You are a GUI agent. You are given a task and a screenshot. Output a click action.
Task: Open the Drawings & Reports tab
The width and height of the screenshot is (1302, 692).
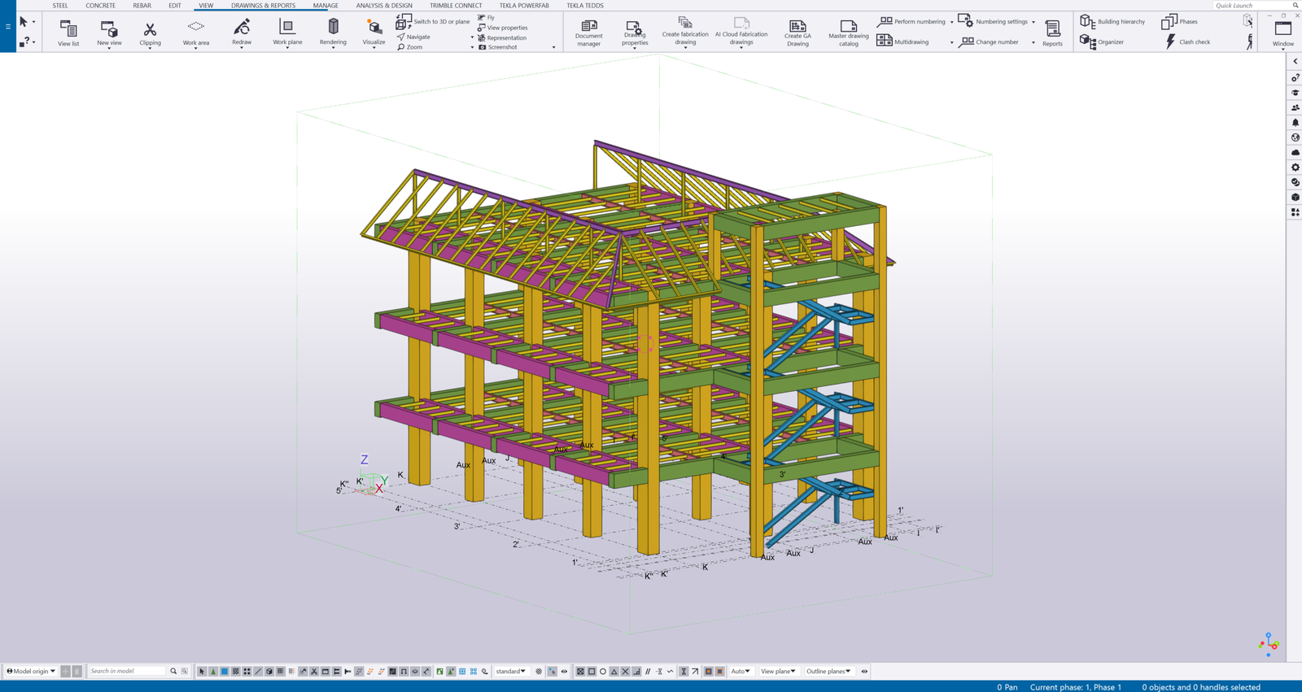click(x=263, y=6)
